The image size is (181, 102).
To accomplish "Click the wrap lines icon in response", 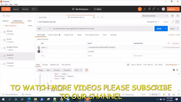I will tap(87, 70).
